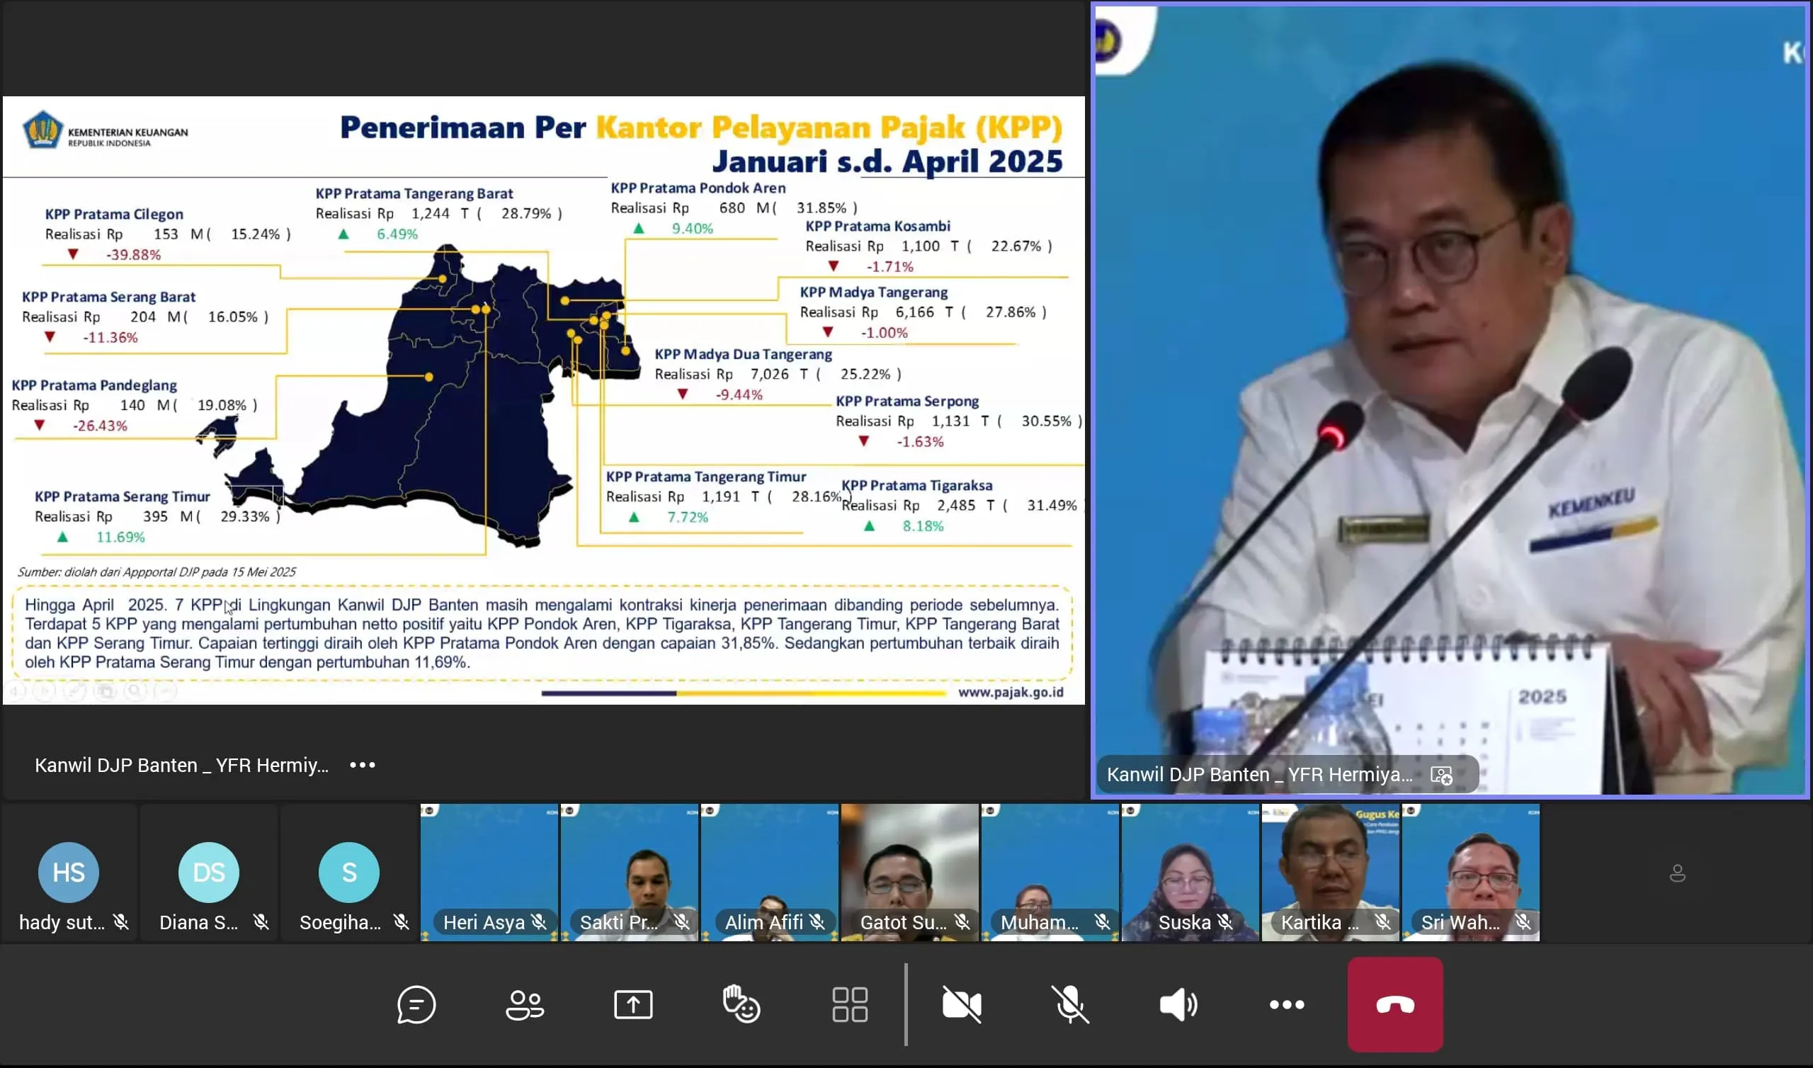Screen dimensions: 1813x1068
Task: Select Diana S... participant DS avatar
Action: tap(209, 873)
